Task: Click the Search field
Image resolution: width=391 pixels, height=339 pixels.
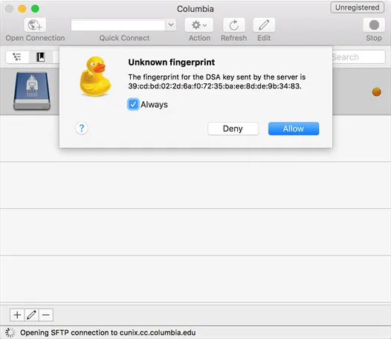Action: 358,57
